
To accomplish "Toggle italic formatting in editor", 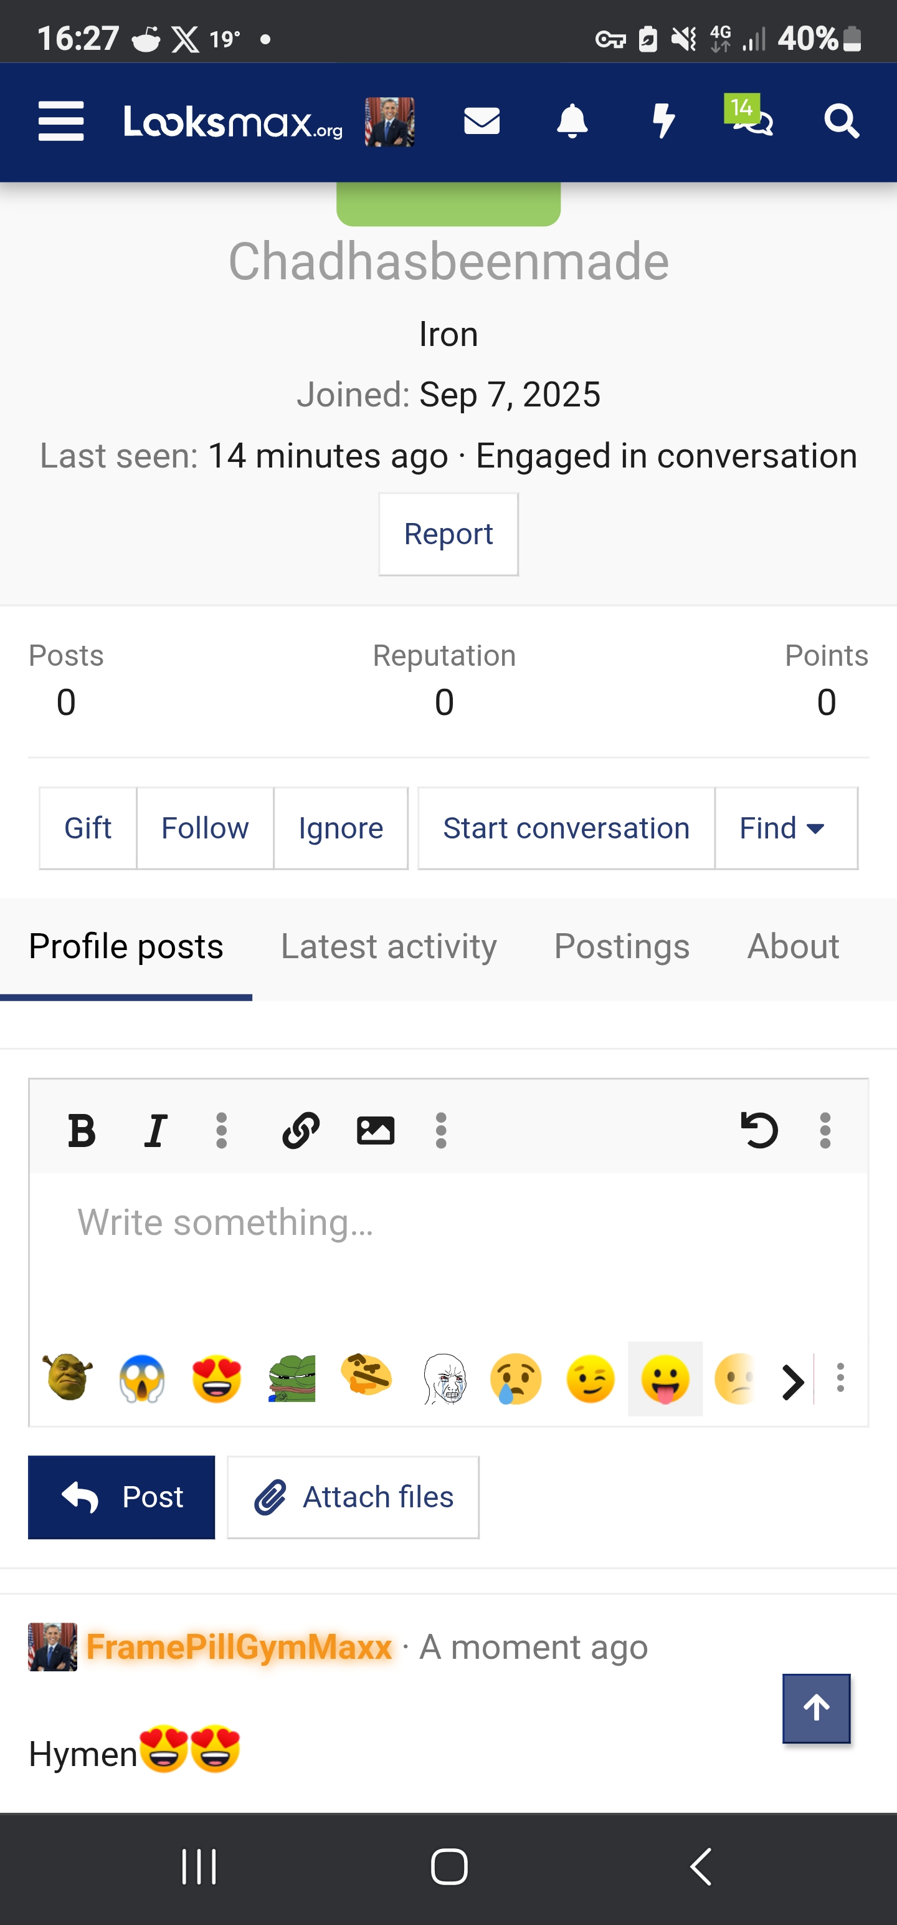I will tap(155, 1129).
